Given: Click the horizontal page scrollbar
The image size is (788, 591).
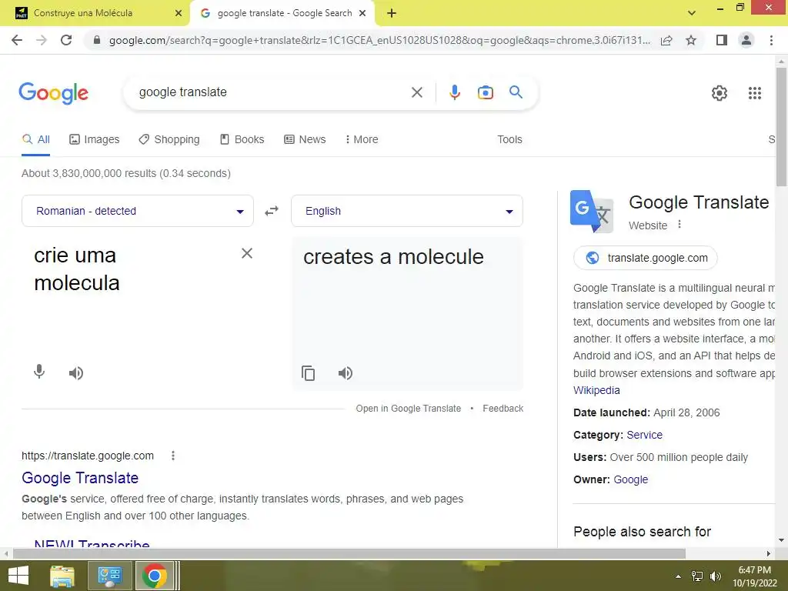Looking at the screenshot, I should click(349, 553).
